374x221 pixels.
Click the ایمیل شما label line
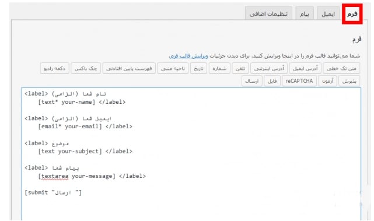[68, 118]
